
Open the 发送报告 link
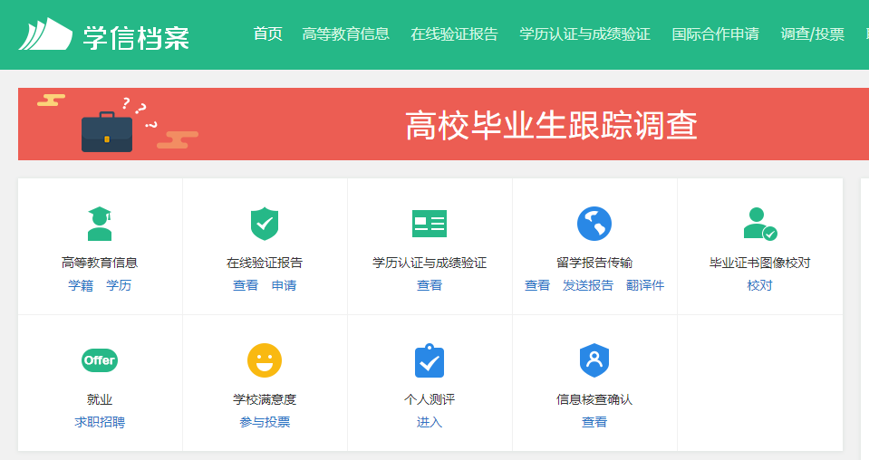tap(587, 285)
